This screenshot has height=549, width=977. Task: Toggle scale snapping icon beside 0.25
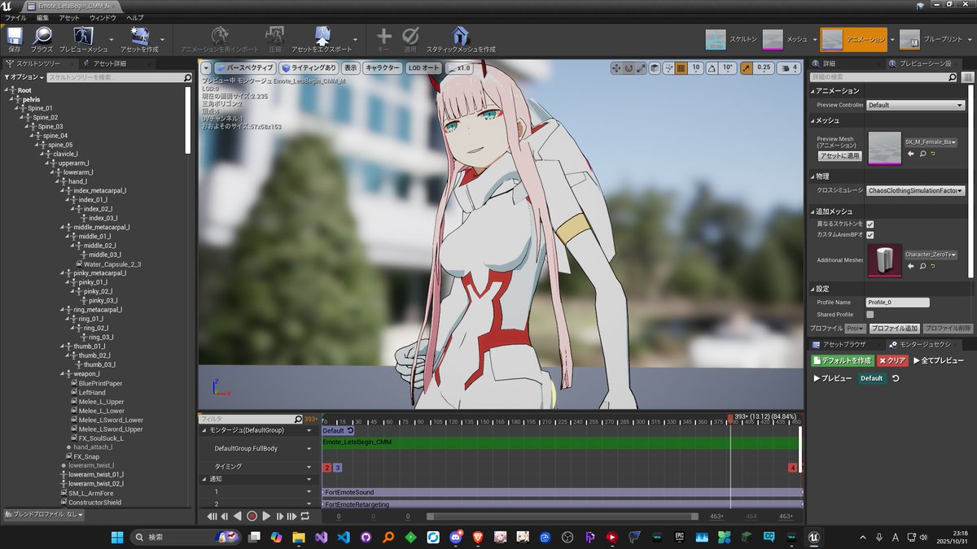(x=745, y=68)
